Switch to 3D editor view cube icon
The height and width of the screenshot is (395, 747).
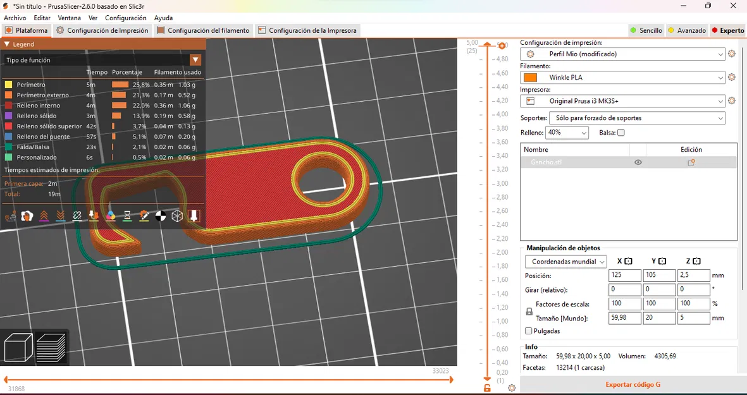(x=18, y=347)
